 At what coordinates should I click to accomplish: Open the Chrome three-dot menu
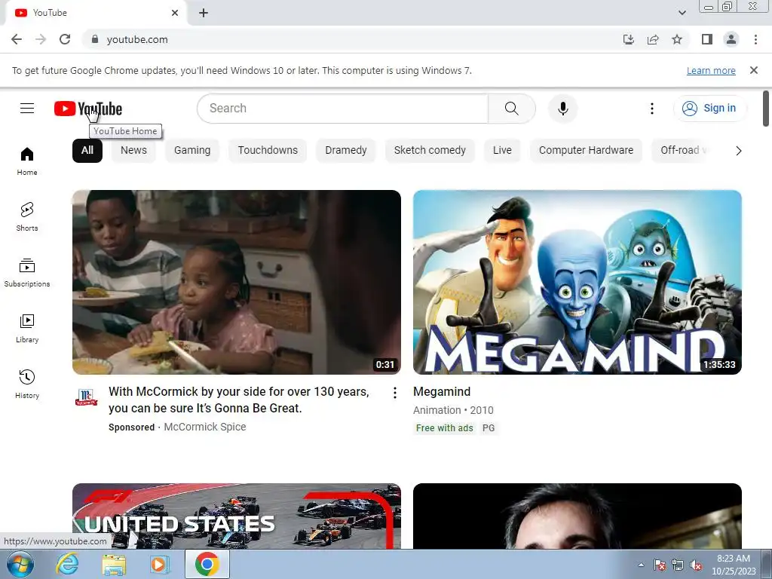[x=755, y=39]
